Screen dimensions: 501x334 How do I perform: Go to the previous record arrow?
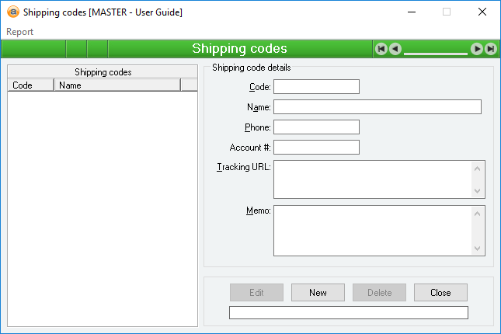pyautogui.click(x=395, y=49)
